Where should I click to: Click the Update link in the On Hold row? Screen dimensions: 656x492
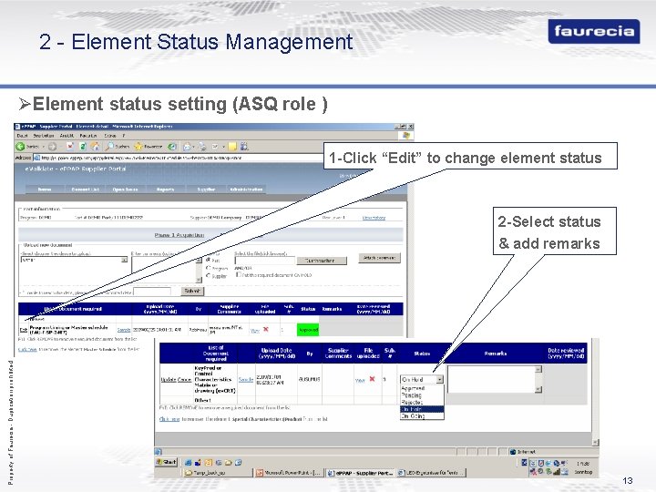tap(169, 379)
